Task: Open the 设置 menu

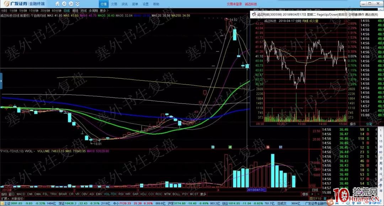Action: [146, 4]
